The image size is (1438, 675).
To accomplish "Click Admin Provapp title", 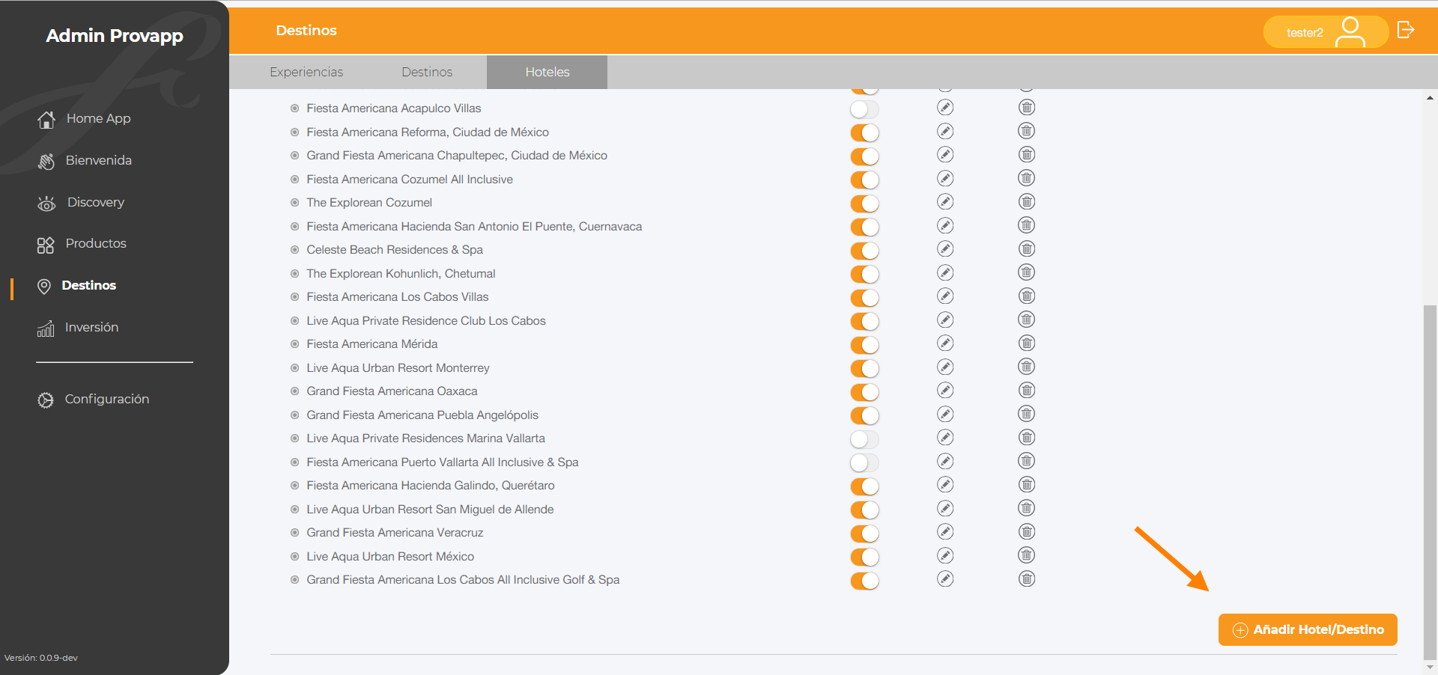I will pyautogui.click(x=115, y=35).
